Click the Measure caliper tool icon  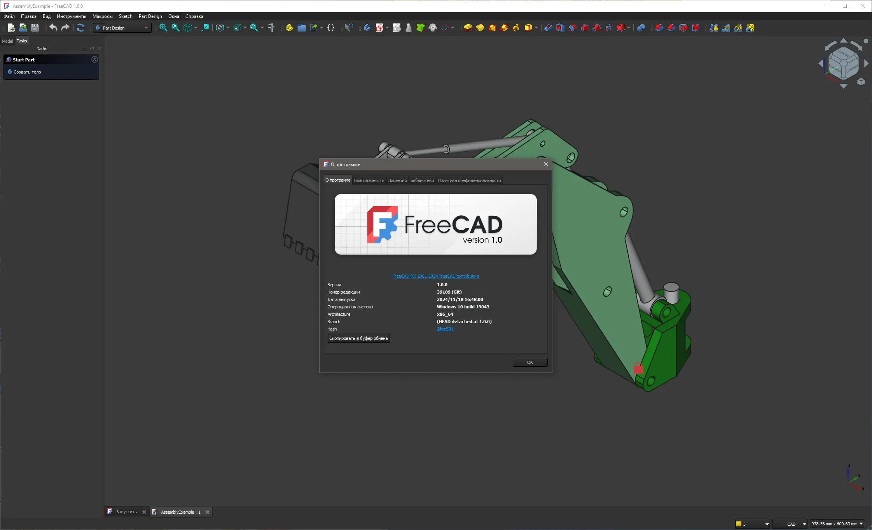click(271, 28)
